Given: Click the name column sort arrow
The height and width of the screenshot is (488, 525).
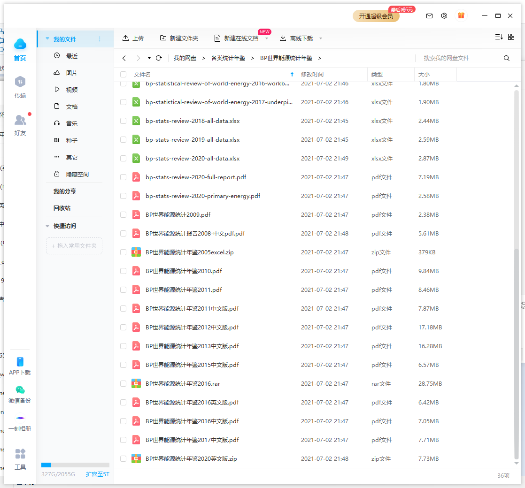Looking at the screenshot, I should pyautogui.click(x=292, y=74).
